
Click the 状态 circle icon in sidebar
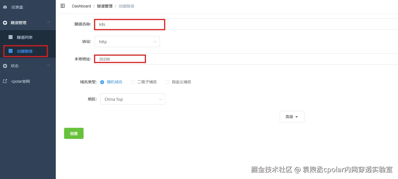coord(5,66)
